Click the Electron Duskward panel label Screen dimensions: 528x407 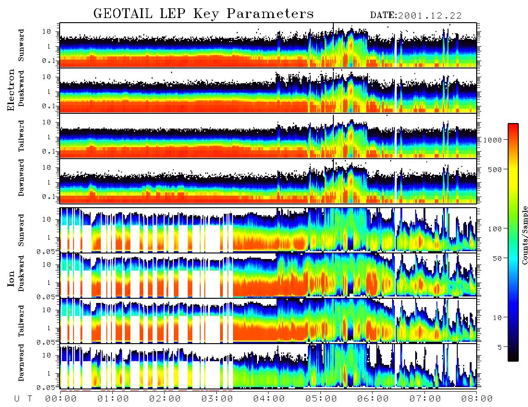click(21, 88)
